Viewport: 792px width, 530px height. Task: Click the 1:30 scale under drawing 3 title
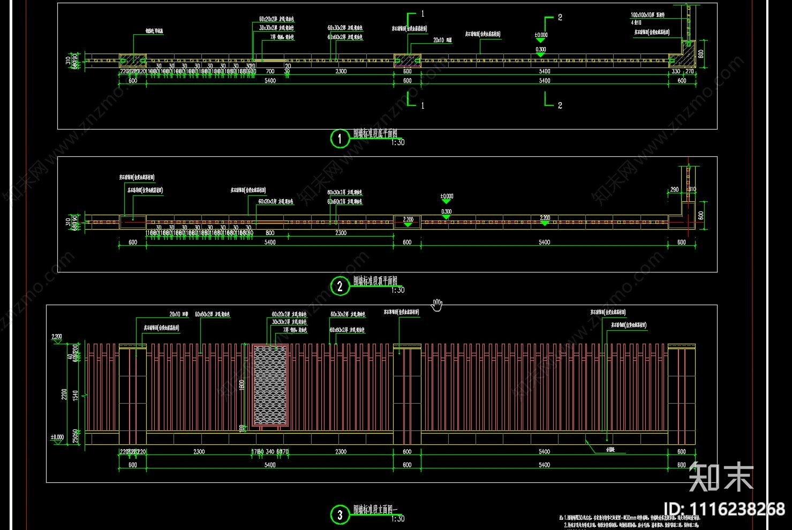398,519
